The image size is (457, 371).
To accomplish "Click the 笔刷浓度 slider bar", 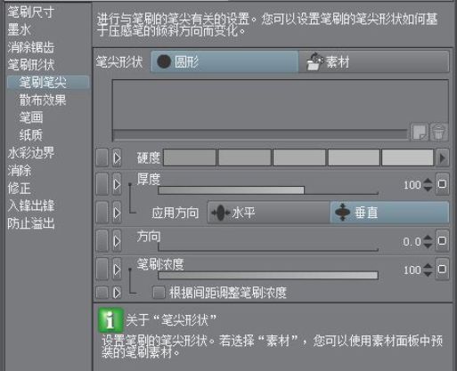I will point(268,276).
